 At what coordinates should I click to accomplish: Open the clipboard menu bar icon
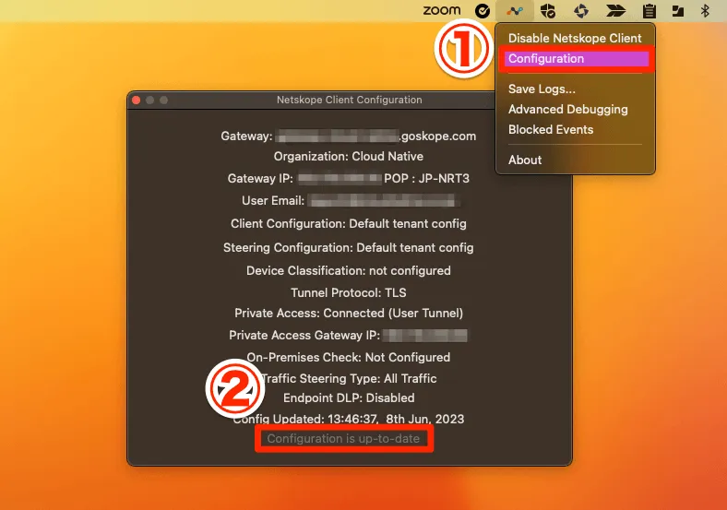tap(650, 11)
